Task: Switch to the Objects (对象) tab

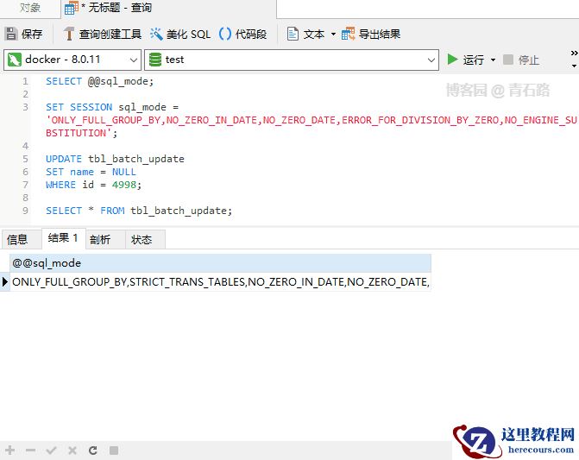Action: coord(30,8)
